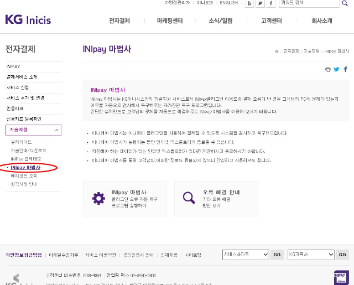Image resolution: width=354 pixels, height=285 pixels.
Task: Click the 가맹점관리자 top link
Action: pos(177,3)
